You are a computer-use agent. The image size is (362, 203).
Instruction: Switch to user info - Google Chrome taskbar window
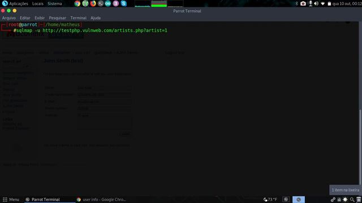pos(102,200)
